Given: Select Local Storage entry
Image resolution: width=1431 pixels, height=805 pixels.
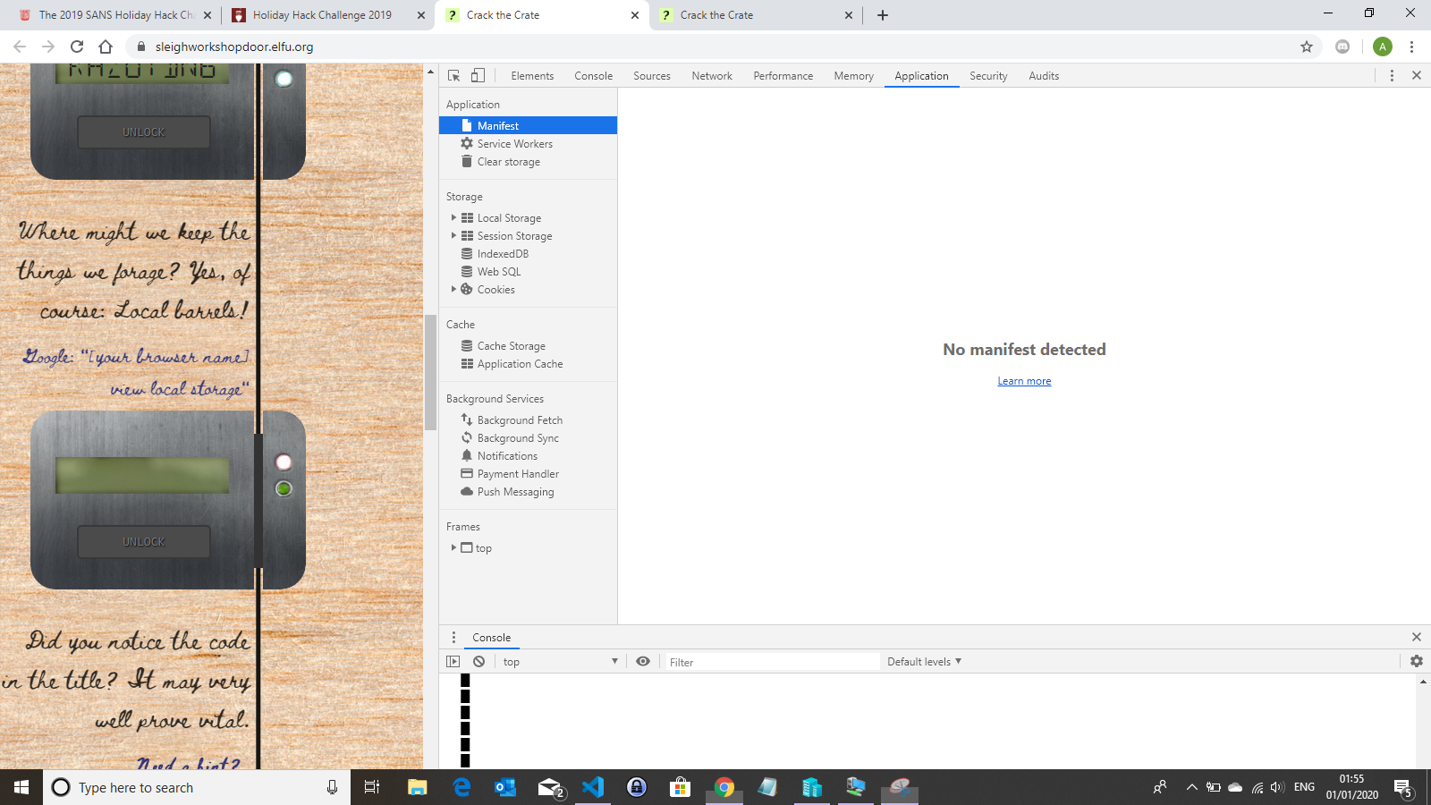Looking at the screenshot, I should coord(509,218).
